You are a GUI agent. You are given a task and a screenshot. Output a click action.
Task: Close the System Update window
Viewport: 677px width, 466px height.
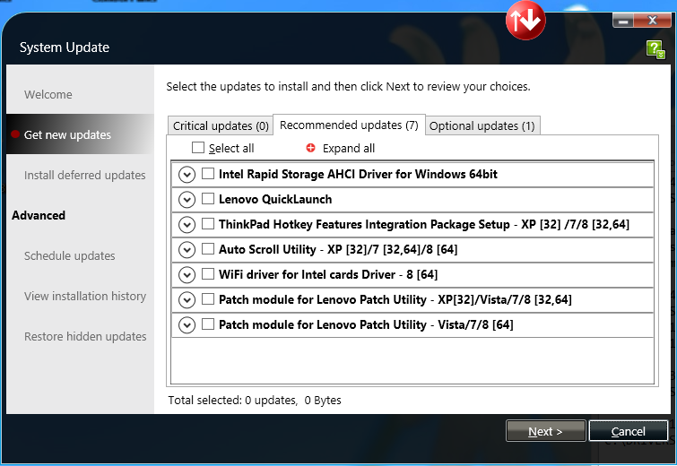click(x=653, y=21)
